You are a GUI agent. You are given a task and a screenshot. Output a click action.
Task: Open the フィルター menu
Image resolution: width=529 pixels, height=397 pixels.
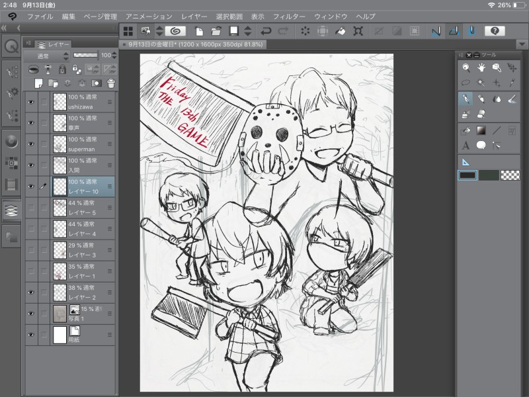[289, 17]
